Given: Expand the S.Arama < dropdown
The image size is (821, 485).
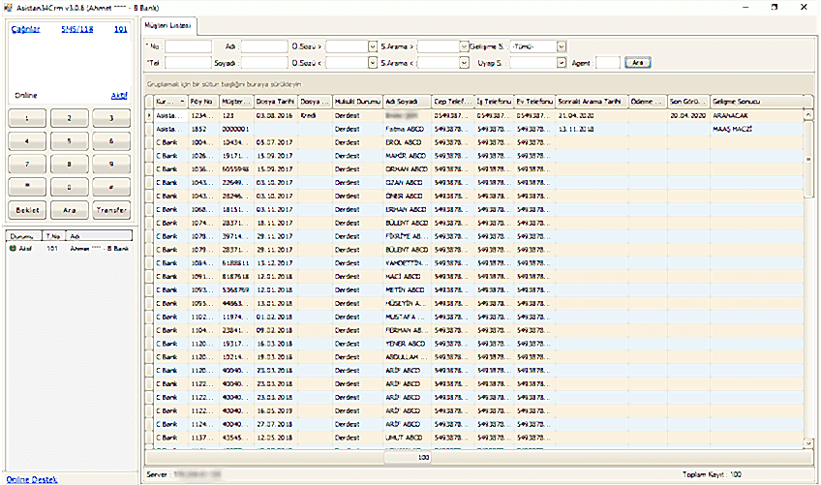Looking at the screenshot, I should click(x=464, y=62).
